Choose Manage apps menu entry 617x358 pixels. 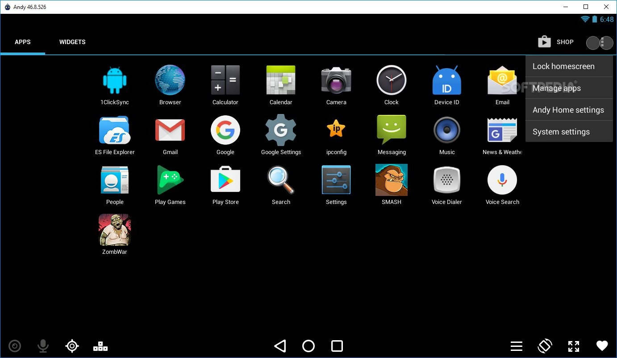coord(569,88)
